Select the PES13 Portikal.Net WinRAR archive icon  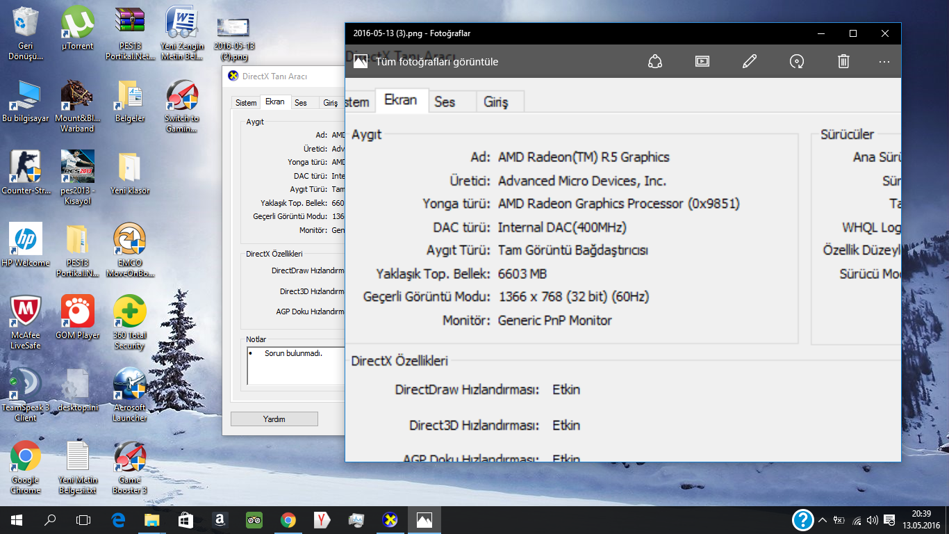130,33
